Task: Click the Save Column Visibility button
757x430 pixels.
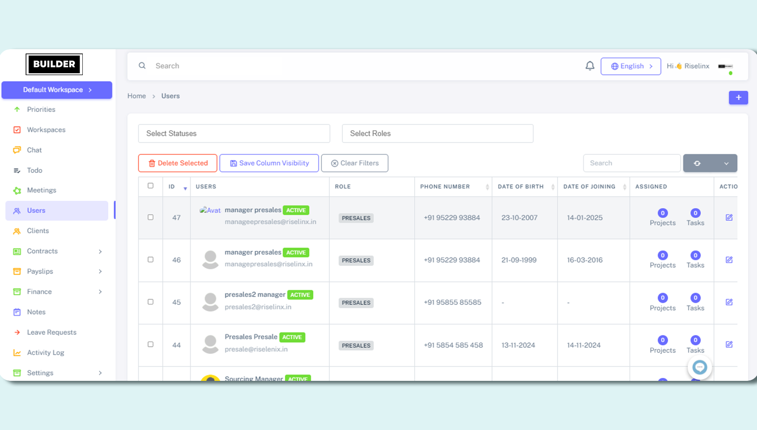Action: click(269, 163)
